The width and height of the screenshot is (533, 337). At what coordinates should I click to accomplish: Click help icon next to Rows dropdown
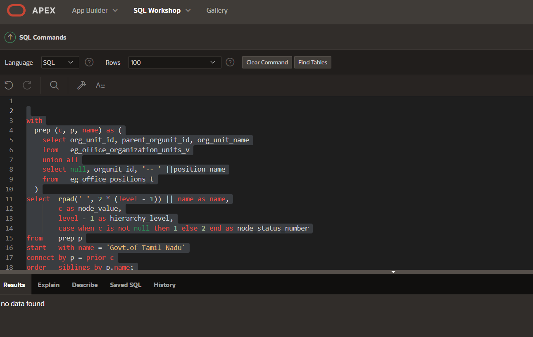coord(230,62)
